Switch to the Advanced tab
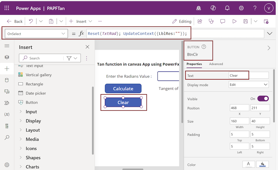Viewport: 278px width, 170px height. (216, 64)
